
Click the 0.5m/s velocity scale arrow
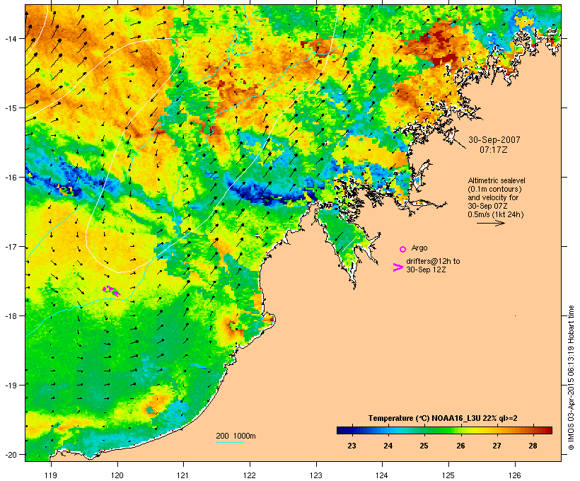tap(490, 223)
